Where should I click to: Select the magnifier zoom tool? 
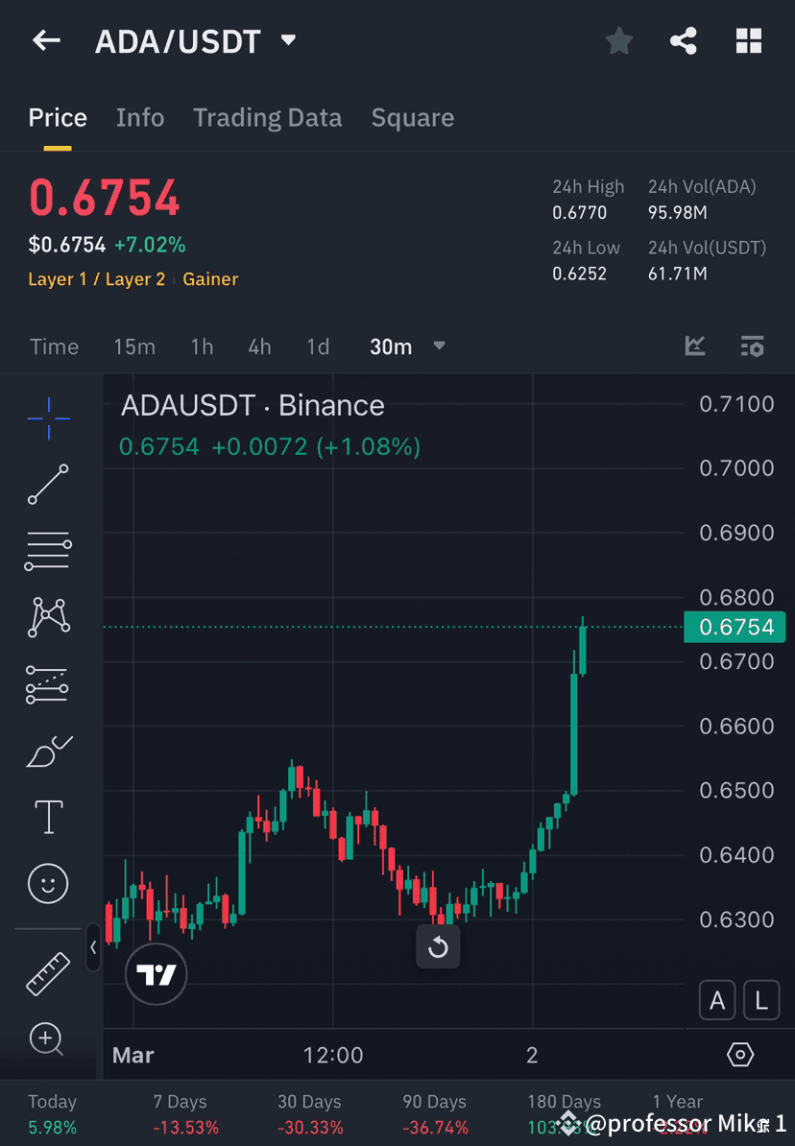(48, 1039)
